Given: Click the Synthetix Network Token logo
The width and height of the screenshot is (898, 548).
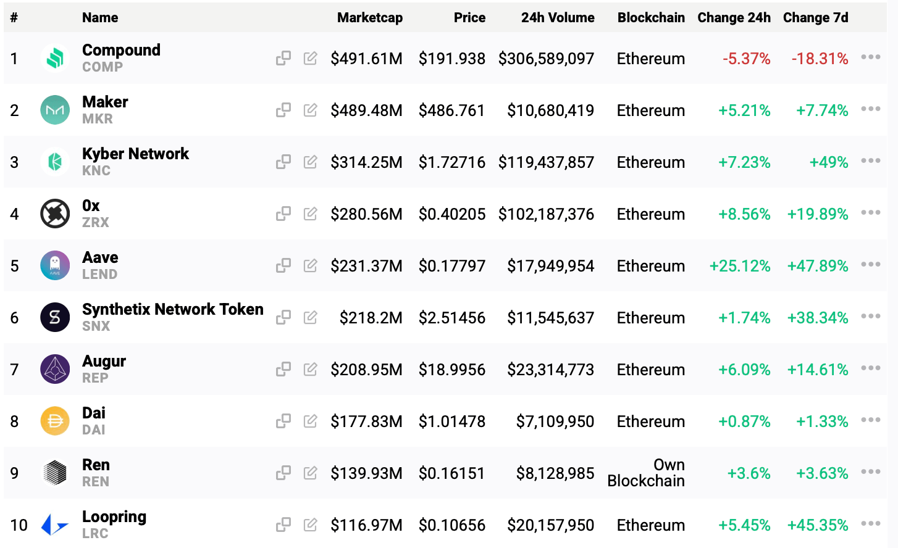Looking at the screenshot, I should coord(55,318).
